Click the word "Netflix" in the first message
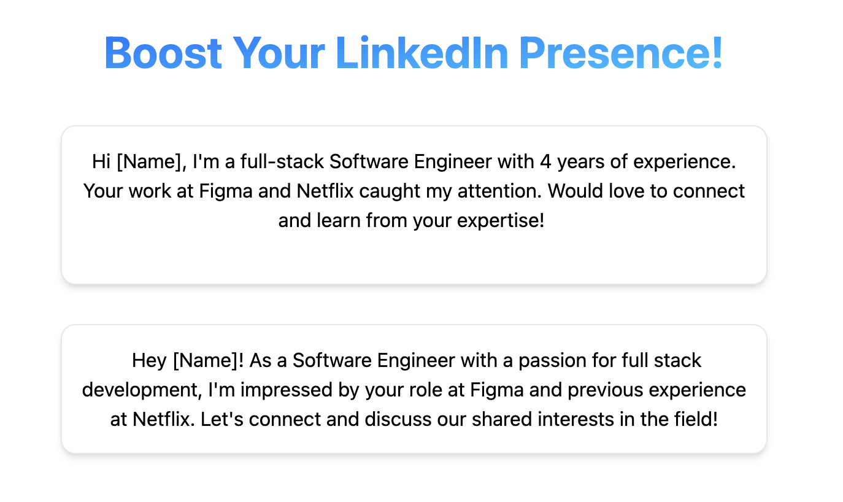 (326, 191)
